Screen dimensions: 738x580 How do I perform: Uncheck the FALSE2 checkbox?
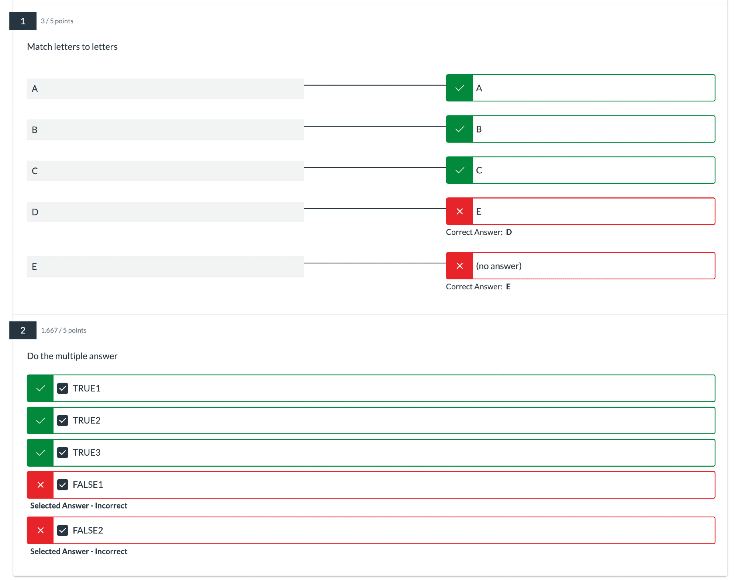[63, 531]
